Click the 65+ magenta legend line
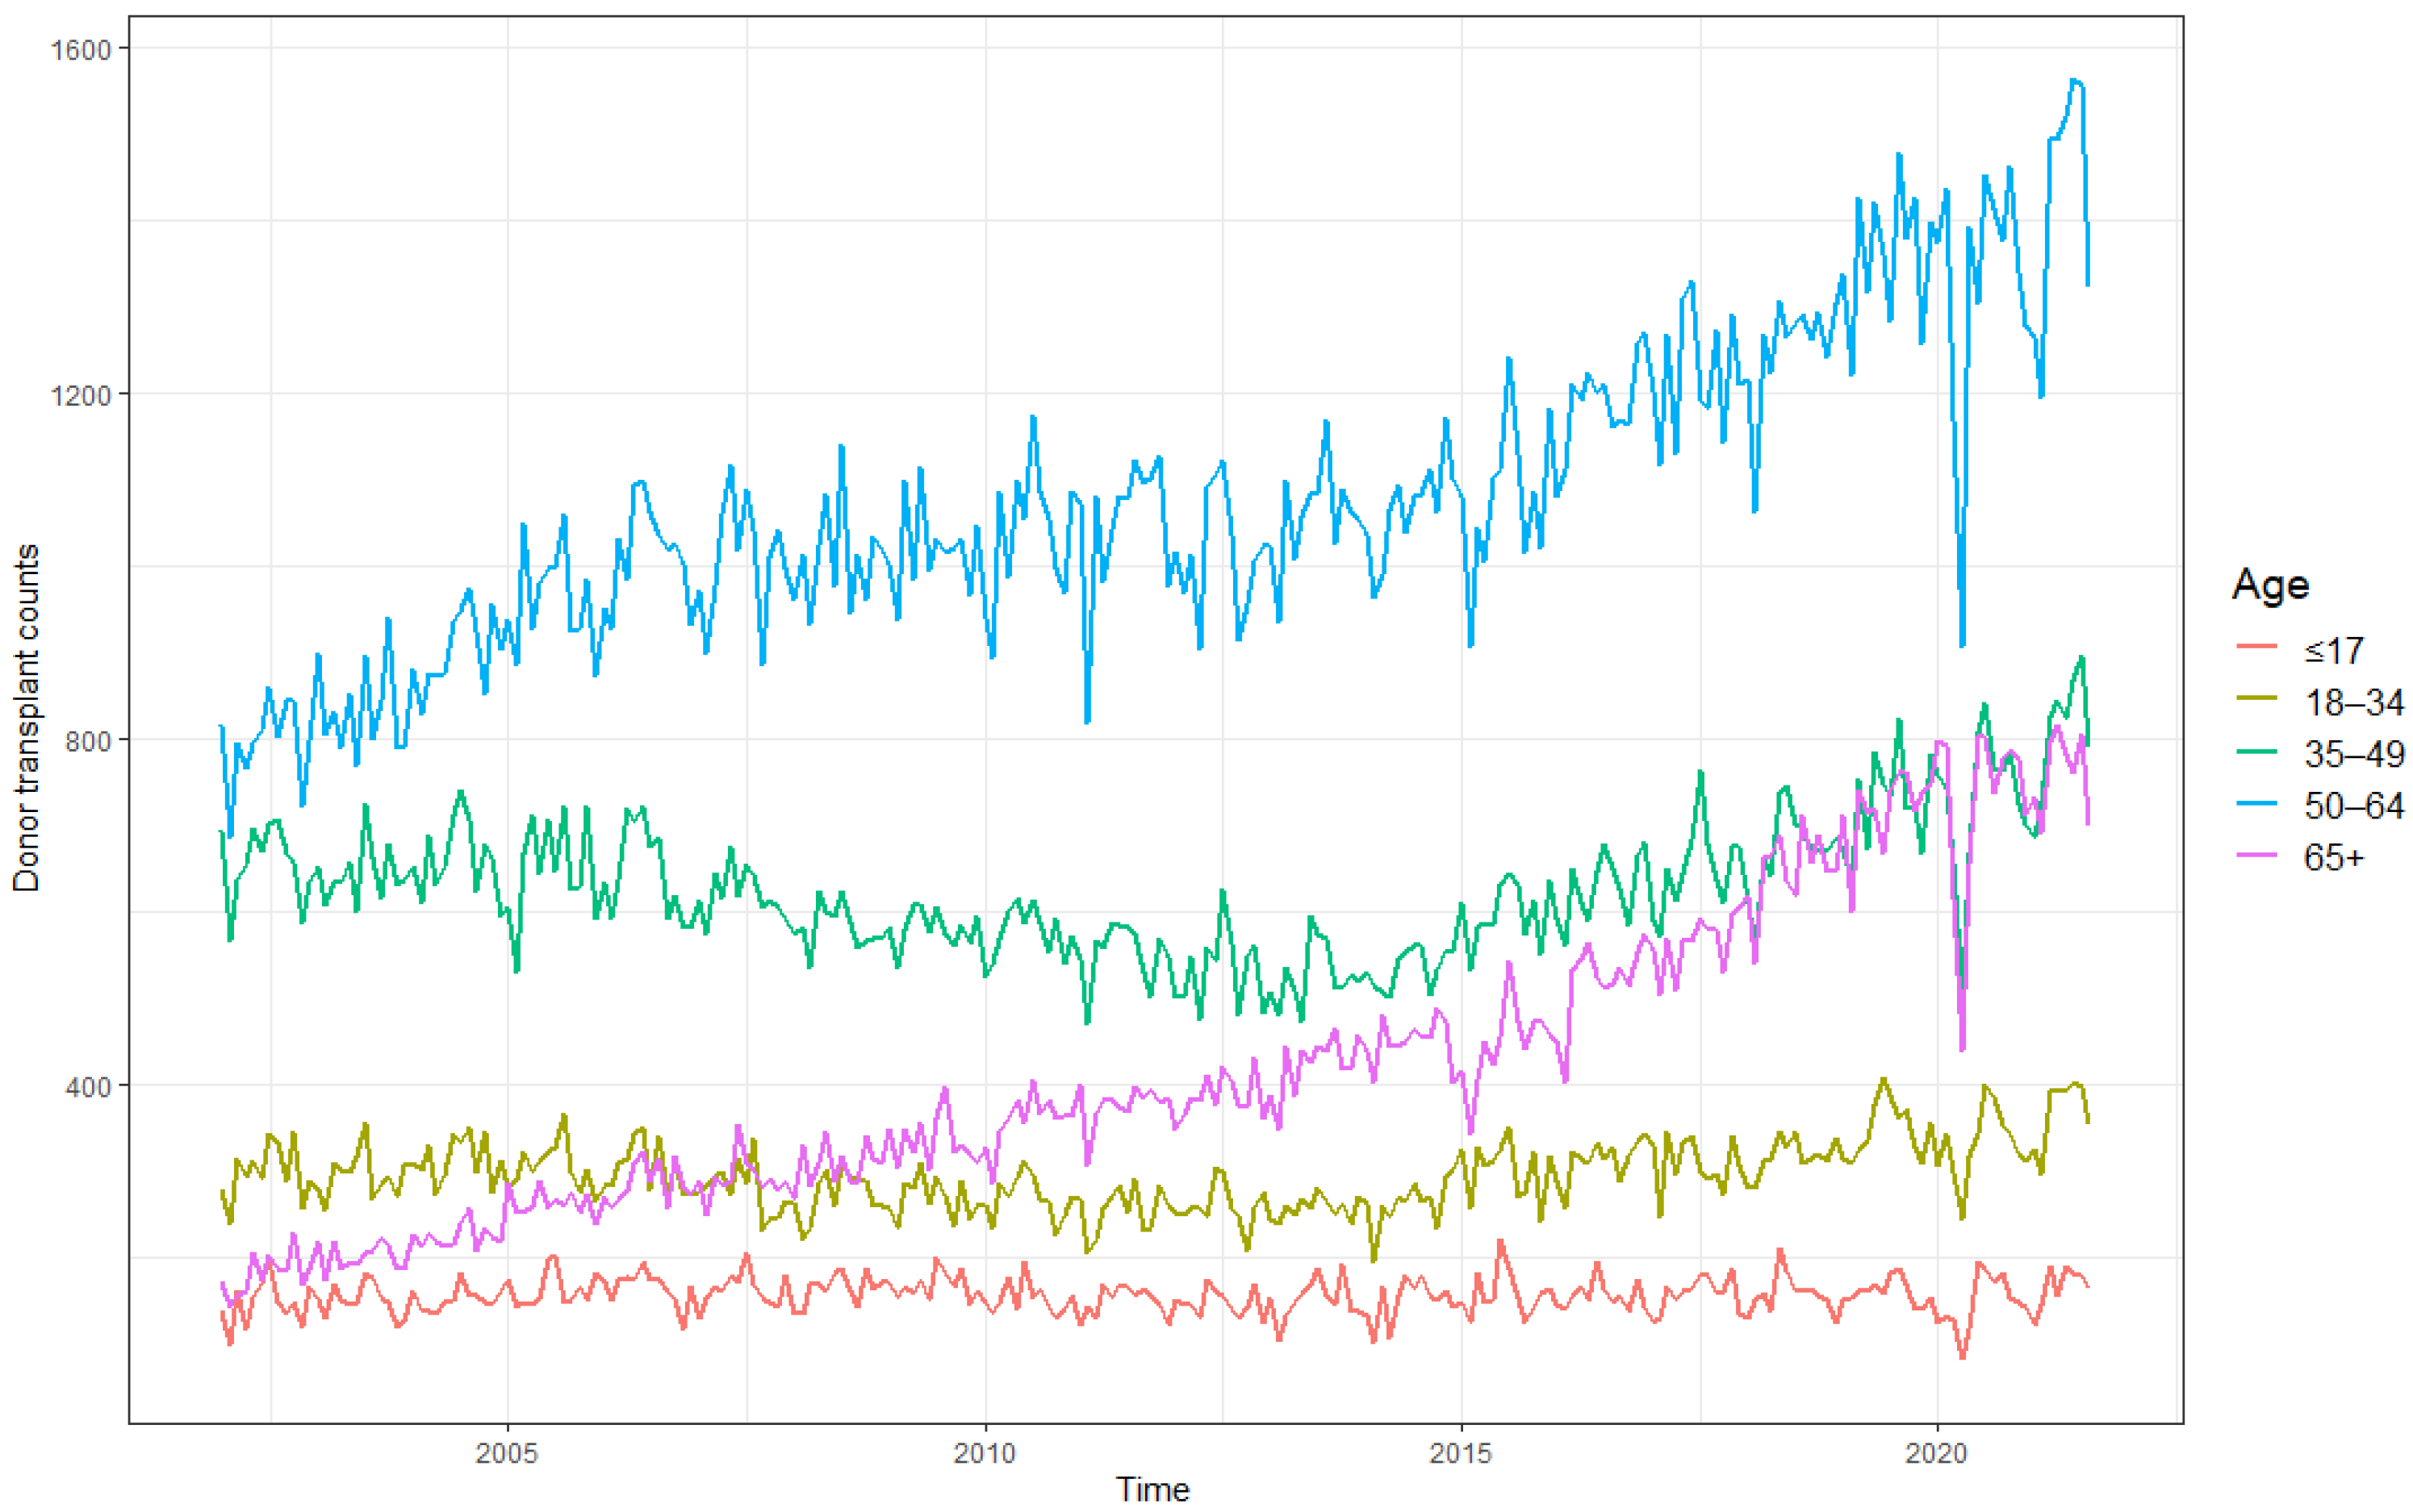 (x=2256, y=855)
